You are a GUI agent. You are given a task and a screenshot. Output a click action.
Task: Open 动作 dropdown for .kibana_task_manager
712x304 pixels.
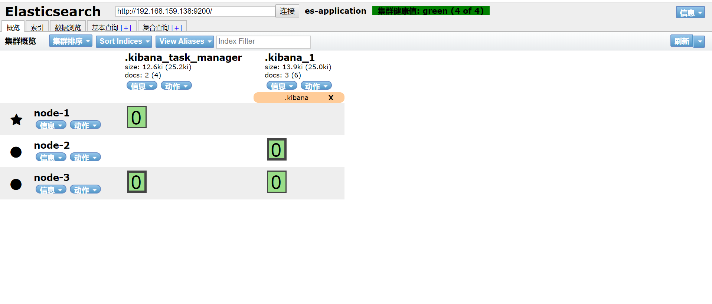click(176, 86)
